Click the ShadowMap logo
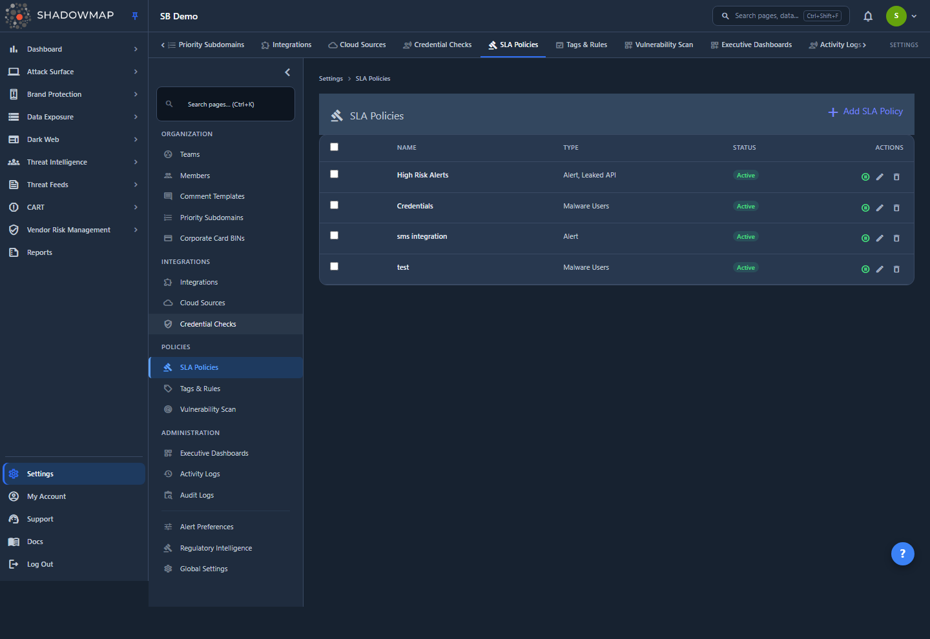930x639 pixels. (59, 15)
